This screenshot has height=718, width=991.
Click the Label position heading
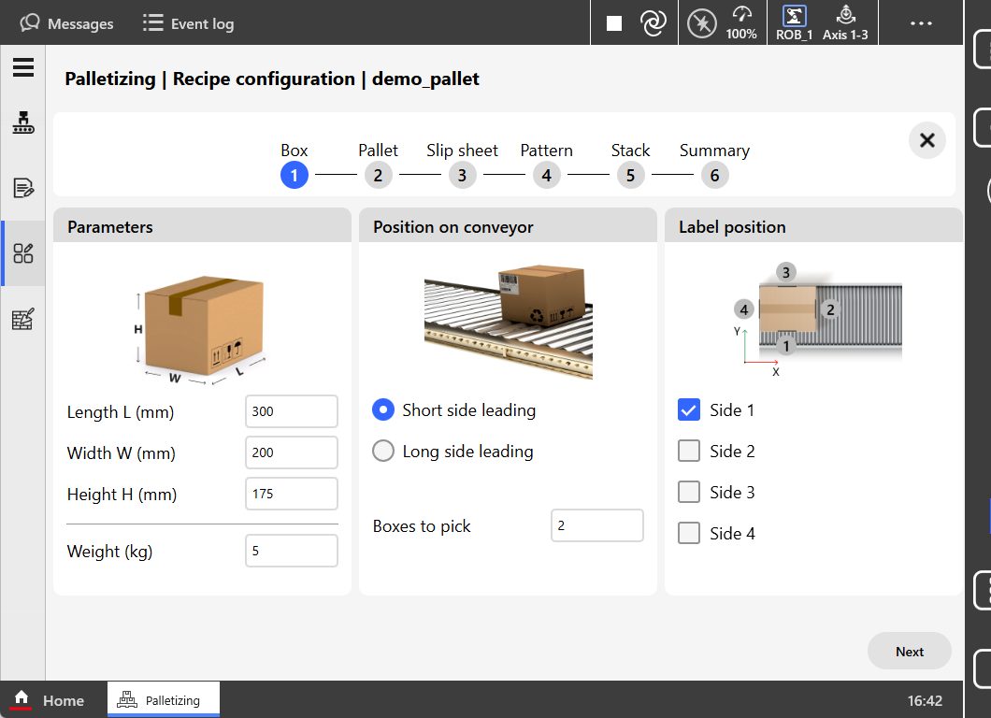coord(732,227)
